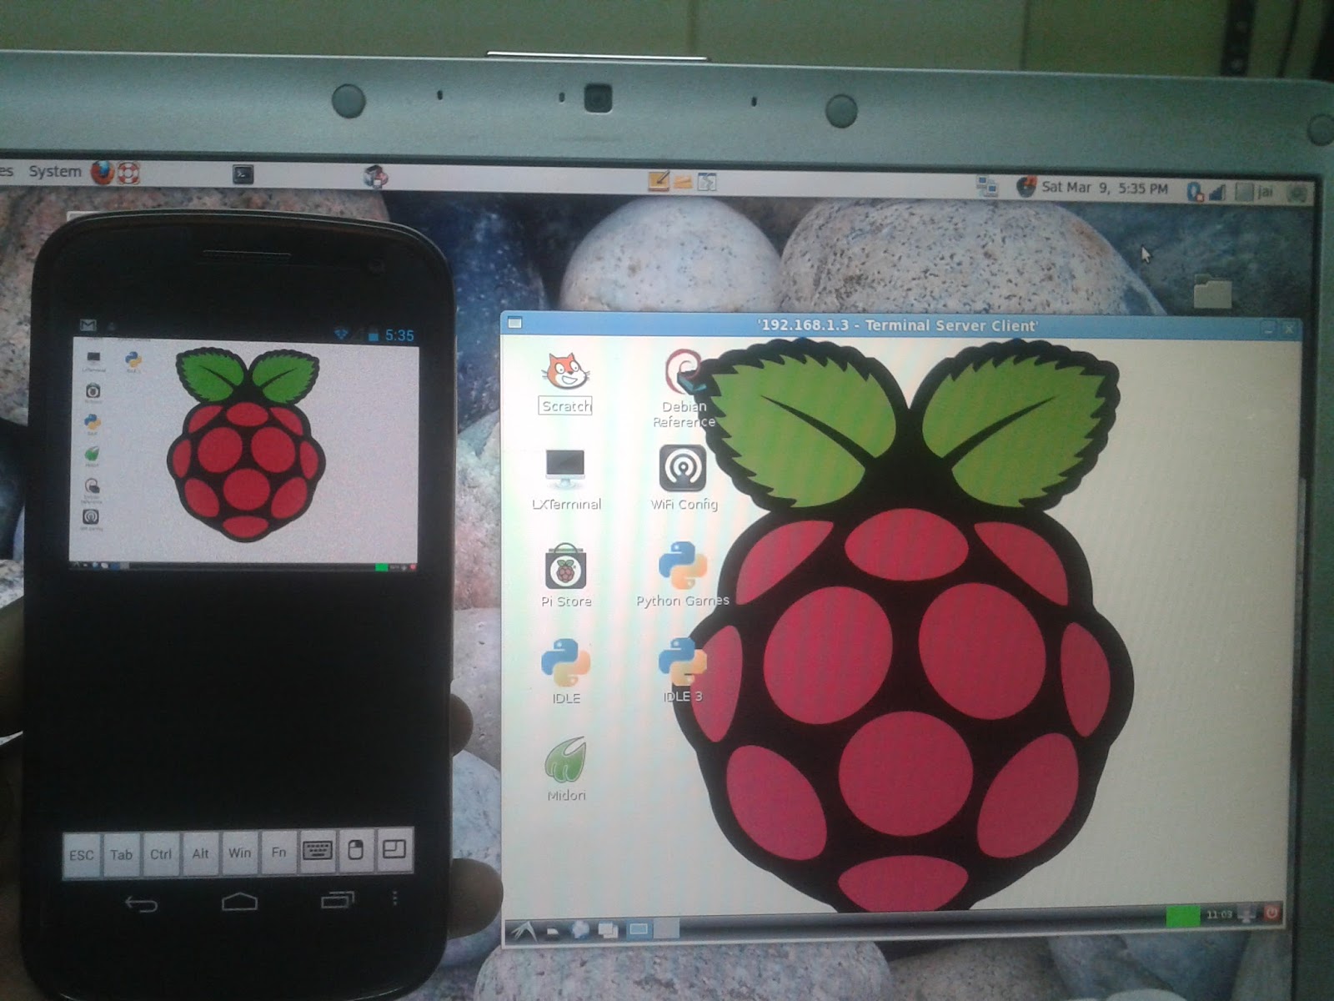Screen dimensions: 1334x1001
Task: Launch Firefox from the top panel
Action: pyautogui.click(x=102, y=173)
